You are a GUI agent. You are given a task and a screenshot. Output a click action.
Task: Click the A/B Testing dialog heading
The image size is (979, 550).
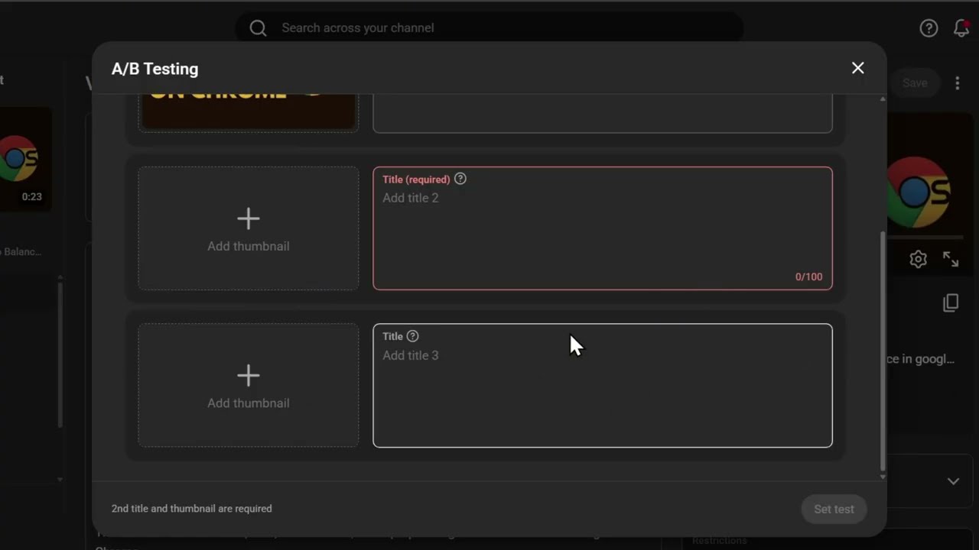point(155,69)
